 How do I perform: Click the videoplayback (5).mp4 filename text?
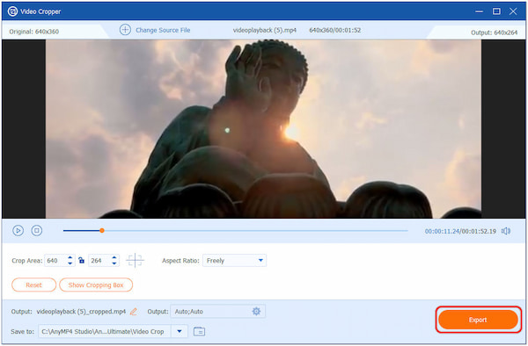[x=265, y=30]
